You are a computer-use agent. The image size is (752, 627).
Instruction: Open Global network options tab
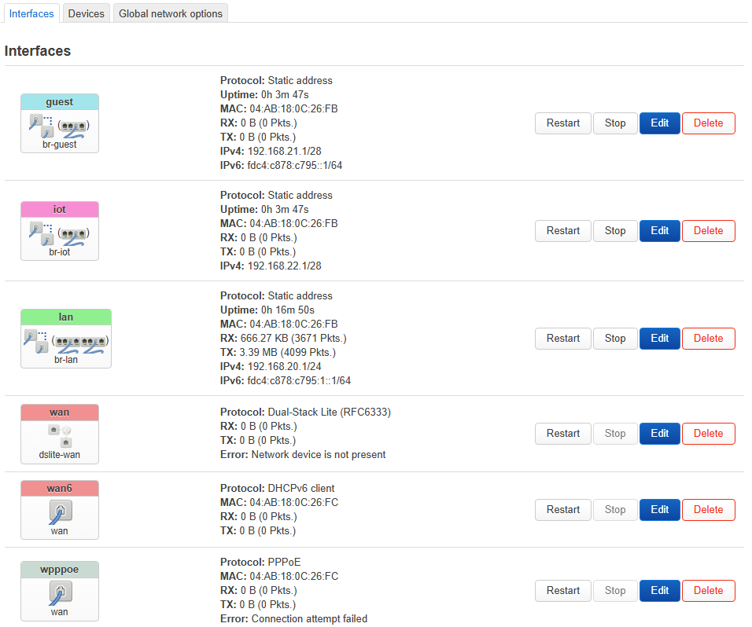coord(171,13)
